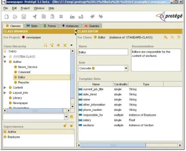Screen dimensions: 186x151
Task: Click the class tree horizontal scrollbar left arrow
Action: click(x=5, y=110)
